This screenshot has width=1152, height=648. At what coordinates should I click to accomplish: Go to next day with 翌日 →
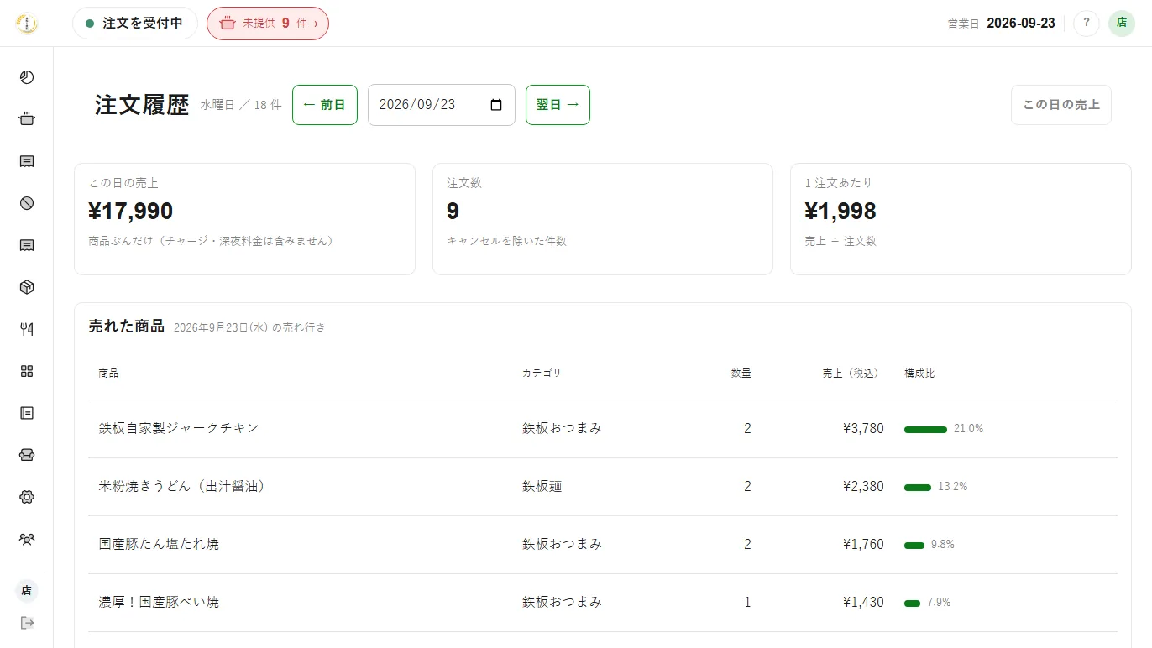point(558,105)
